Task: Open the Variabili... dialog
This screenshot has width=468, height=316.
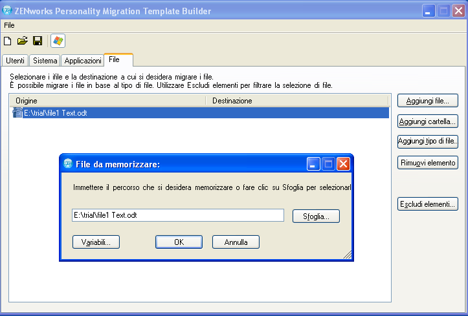Action: 96,242
